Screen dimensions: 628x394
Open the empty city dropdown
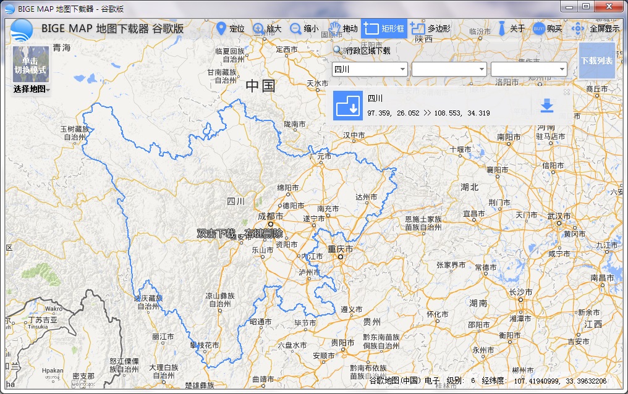pyautogui.click(x=449, y=69)
